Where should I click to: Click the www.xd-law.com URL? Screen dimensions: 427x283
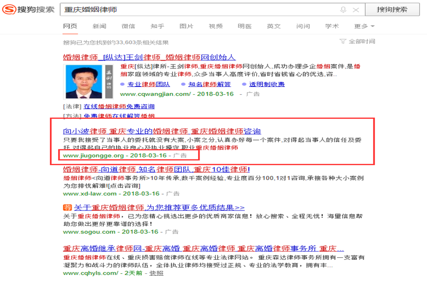(x=90, y=193)
